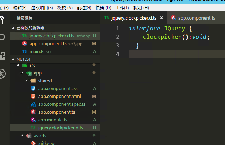Viewport: 225px width, 145px height.
Task: Click TS icon of jquery.clockpicker.d.ts in tree
Action: click(x=33, y=128)
